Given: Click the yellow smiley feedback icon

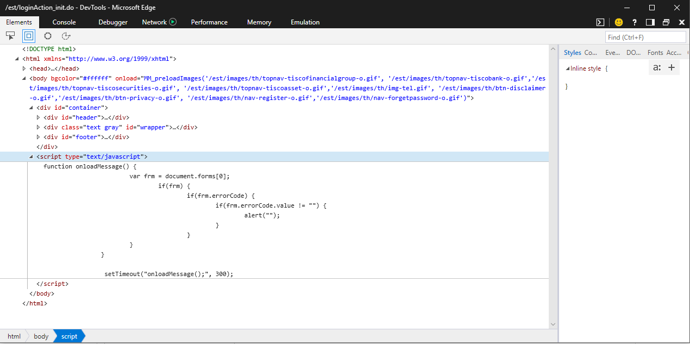Looking at the screenshot, I should coord(618,22).
